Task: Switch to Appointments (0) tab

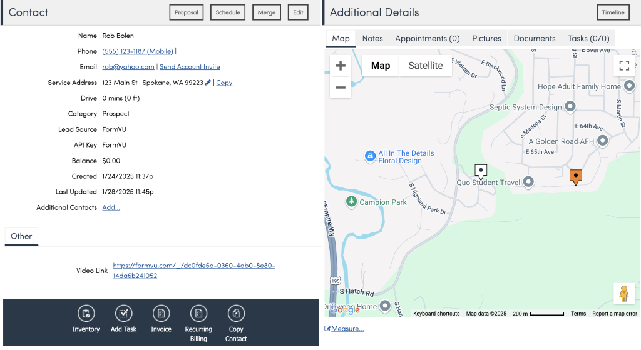Action: click(x=427, y=38)
